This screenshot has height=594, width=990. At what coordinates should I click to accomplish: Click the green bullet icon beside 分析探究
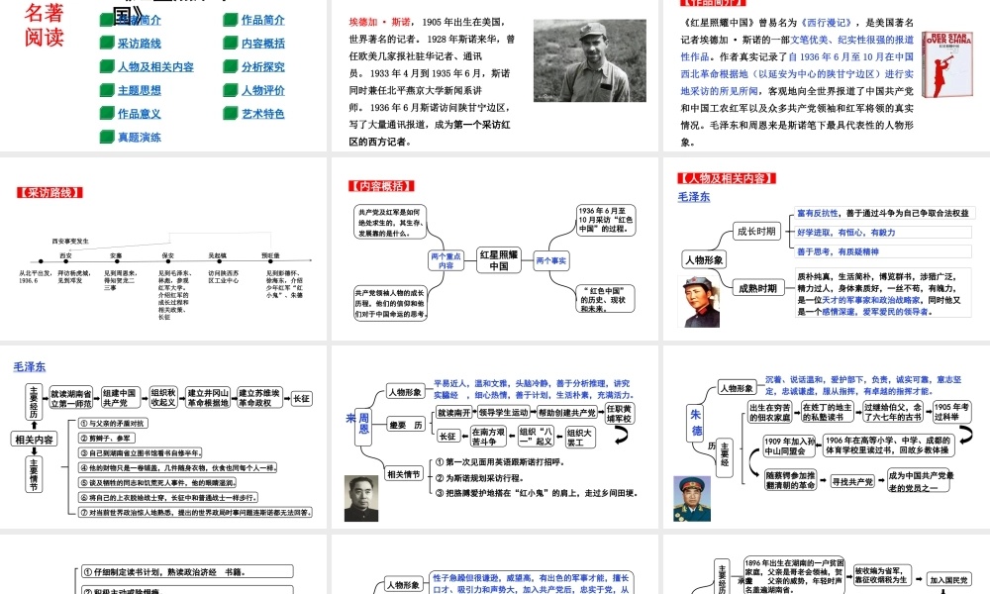point(231,66)
